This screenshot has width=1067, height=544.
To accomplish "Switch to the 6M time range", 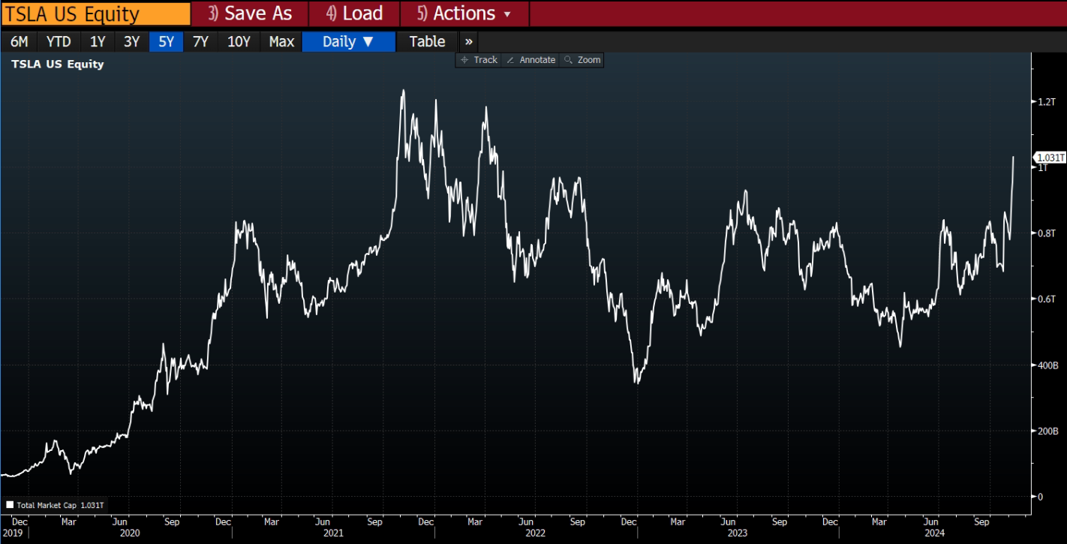I will click(19, 42).
